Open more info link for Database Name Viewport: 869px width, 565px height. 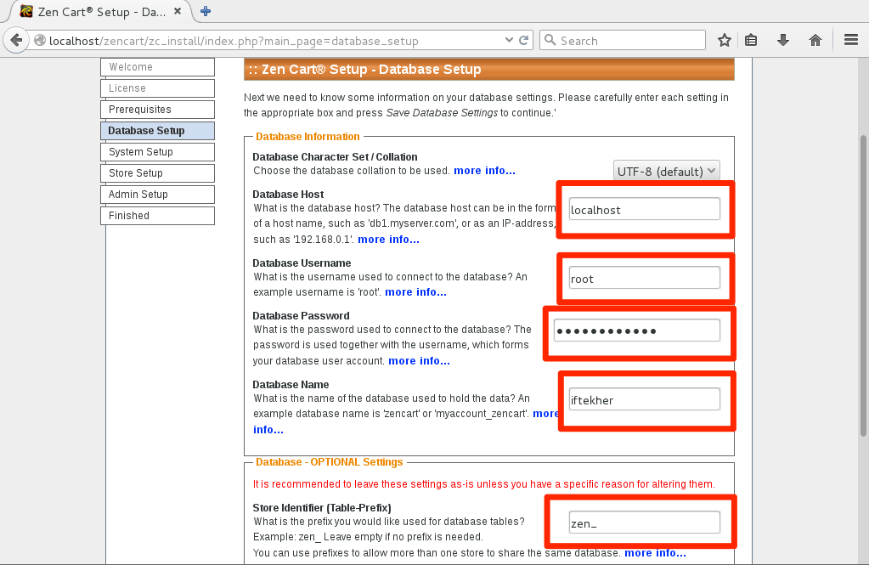coord(546,414)
